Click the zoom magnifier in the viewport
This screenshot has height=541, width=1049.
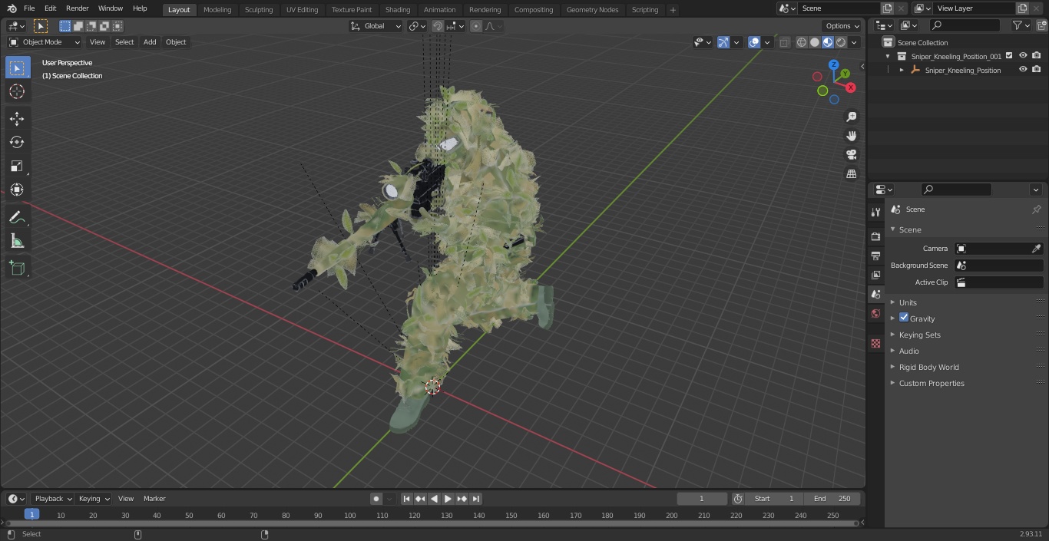point(851,117)
